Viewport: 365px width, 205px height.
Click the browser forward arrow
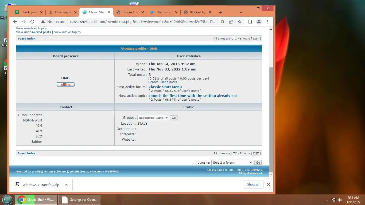click(24, 22)
